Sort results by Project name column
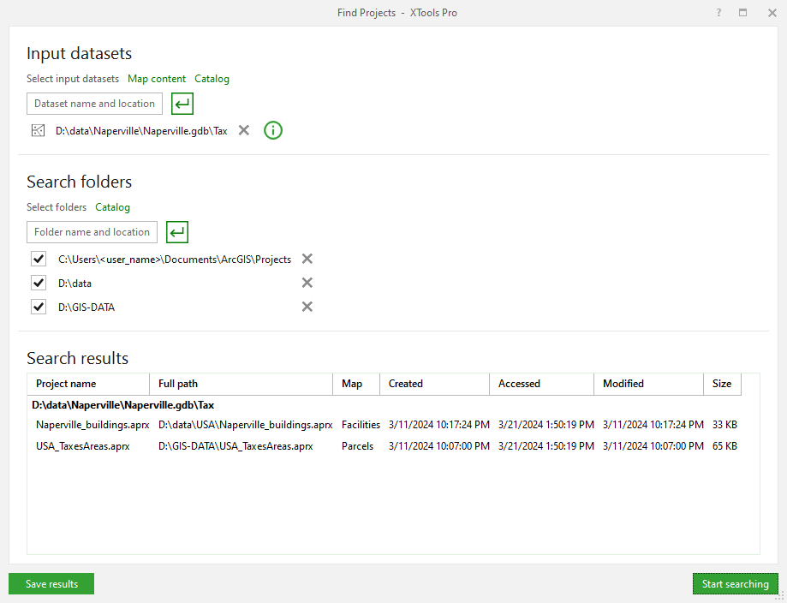Screen dimensions: 787x603 (x=88, y=384)
